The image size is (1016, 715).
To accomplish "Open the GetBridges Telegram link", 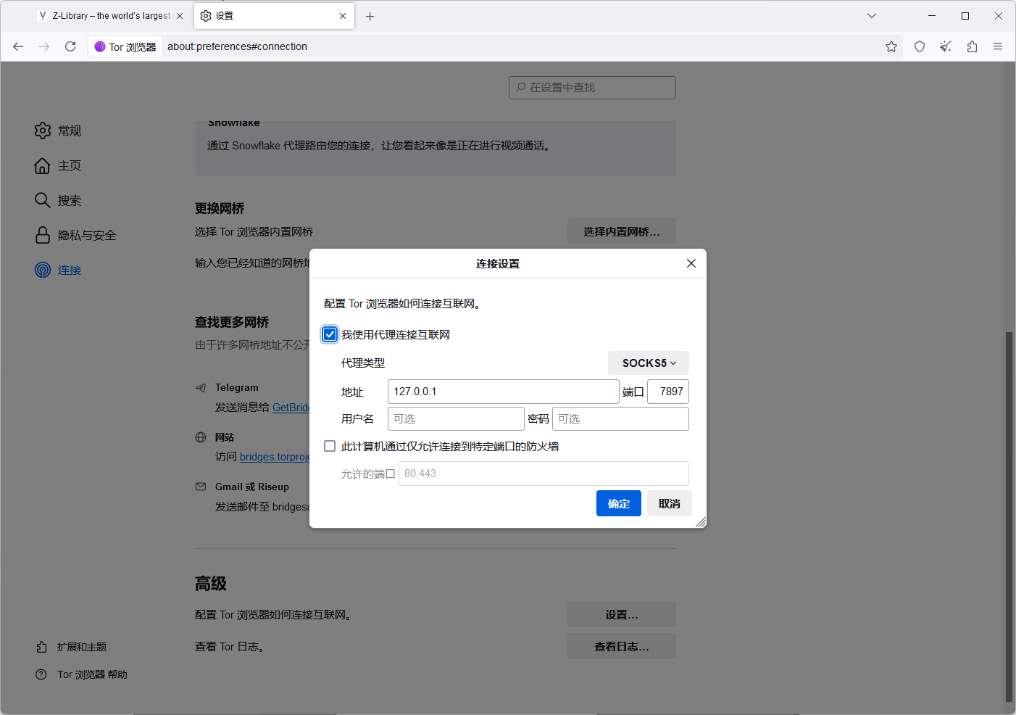I will [291, 408].
